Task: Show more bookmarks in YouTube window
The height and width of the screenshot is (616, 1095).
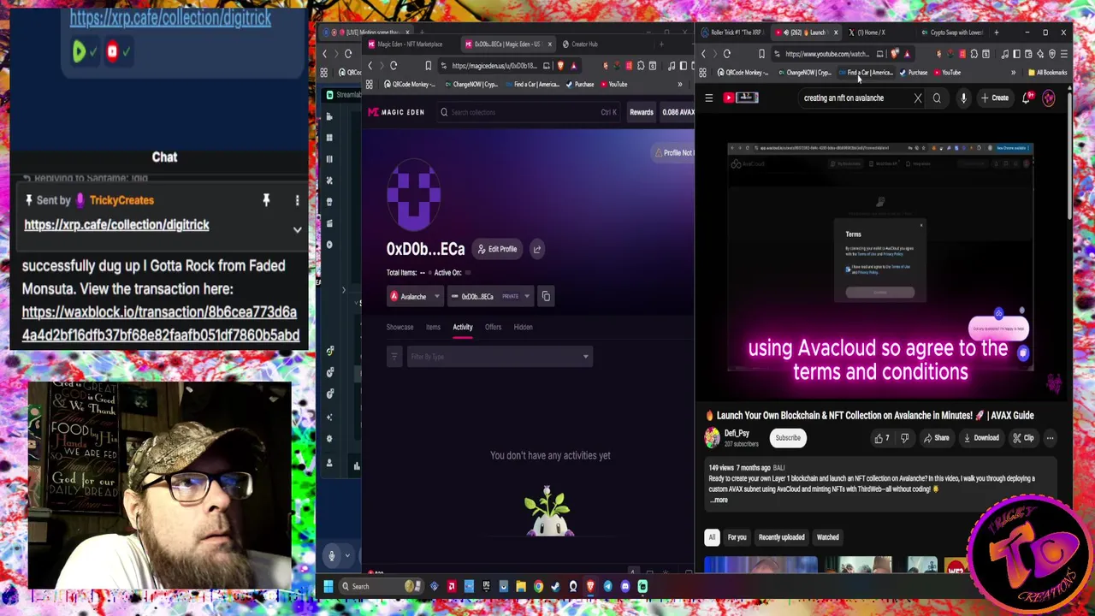Action: click(x=1013, y=73)
